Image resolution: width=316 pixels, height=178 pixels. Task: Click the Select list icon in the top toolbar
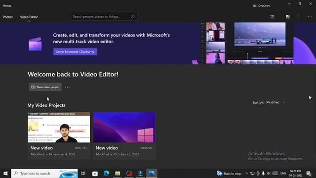click(x=272, y=17)
